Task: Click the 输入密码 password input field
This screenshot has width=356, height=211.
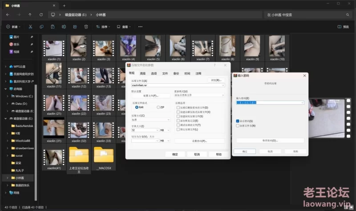Action: (x=270, y=102)
